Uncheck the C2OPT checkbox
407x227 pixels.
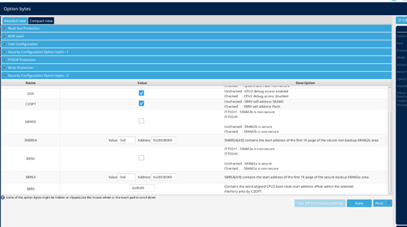point(141,103)
